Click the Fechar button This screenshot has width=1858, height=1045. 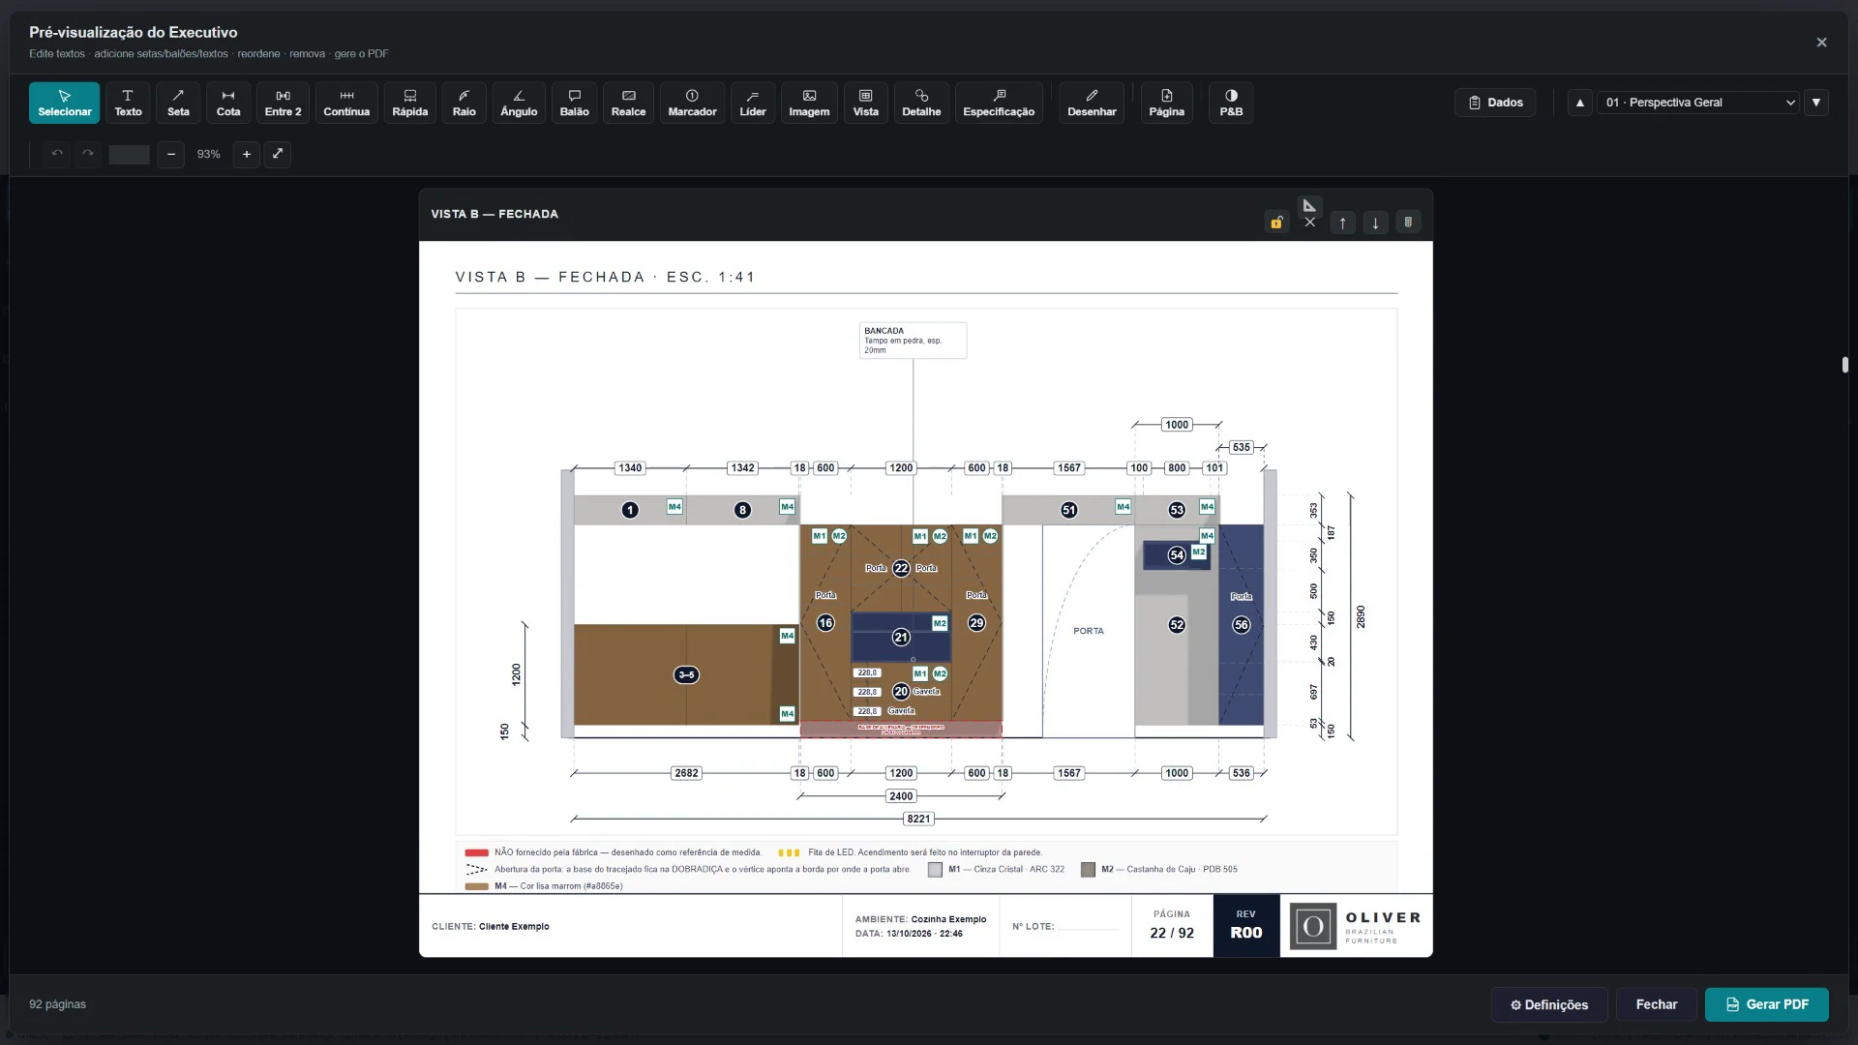[1657, 1004]
